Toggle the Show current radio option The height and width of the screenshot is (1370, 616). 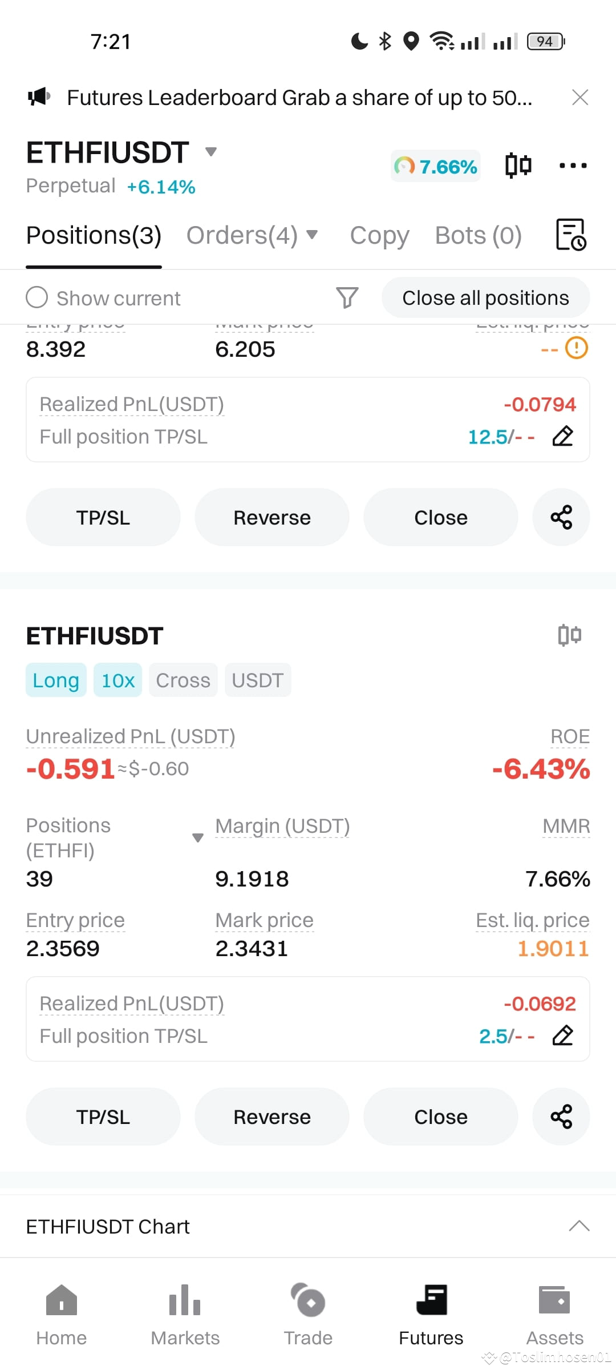point(37,297)
